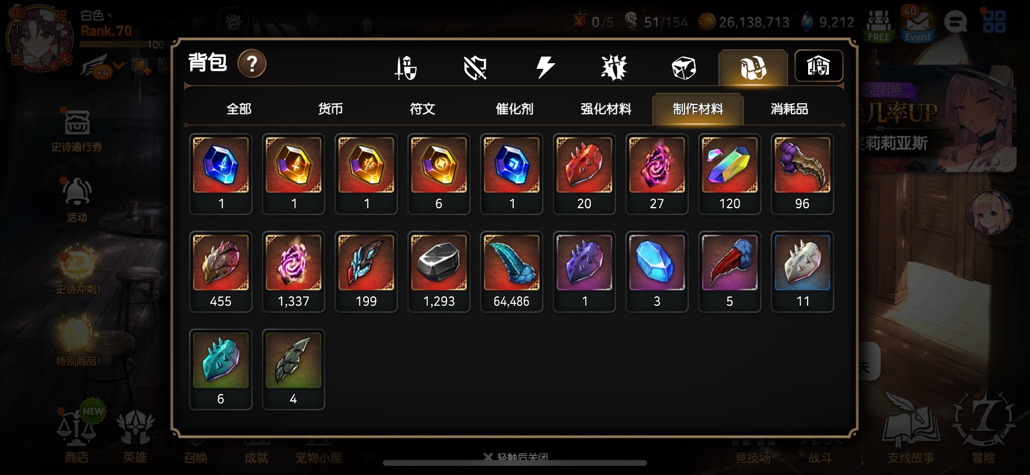Open the backpack help question mark

tap(252, 64)
